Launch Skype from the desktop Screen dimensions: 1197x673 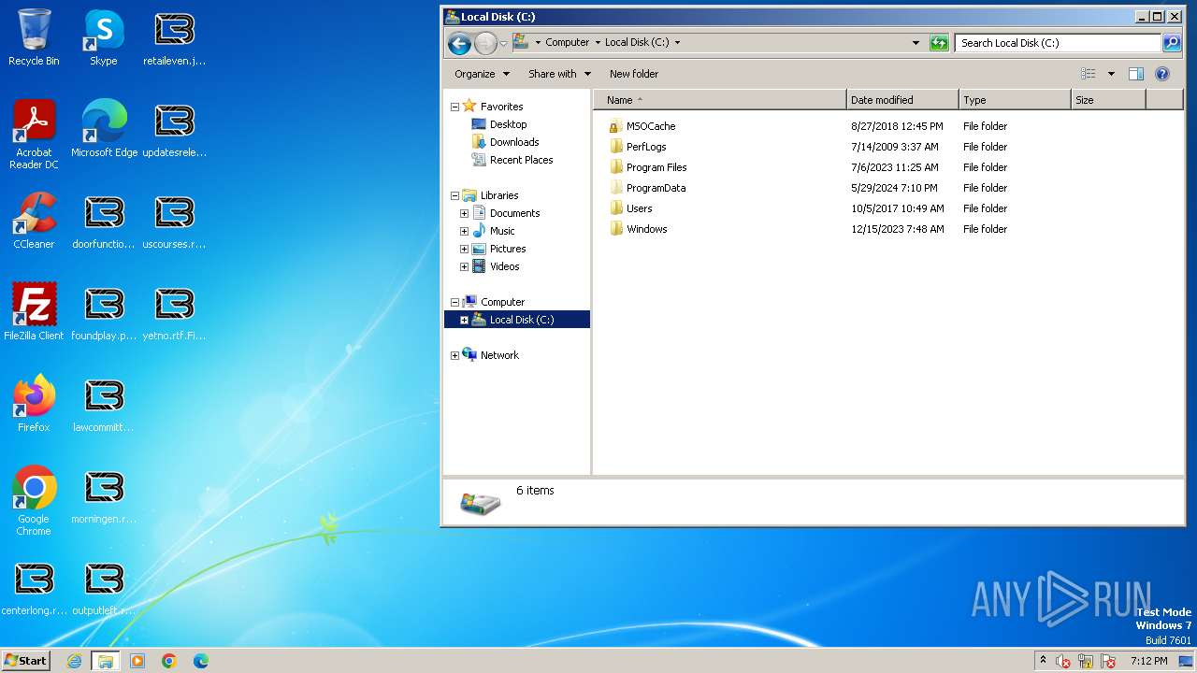[104, 37]
